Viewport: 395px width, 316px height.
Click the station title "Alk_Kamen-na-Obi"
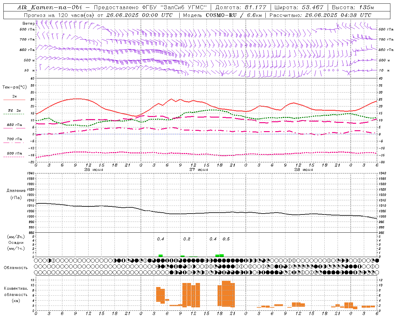tap(49, 7)
